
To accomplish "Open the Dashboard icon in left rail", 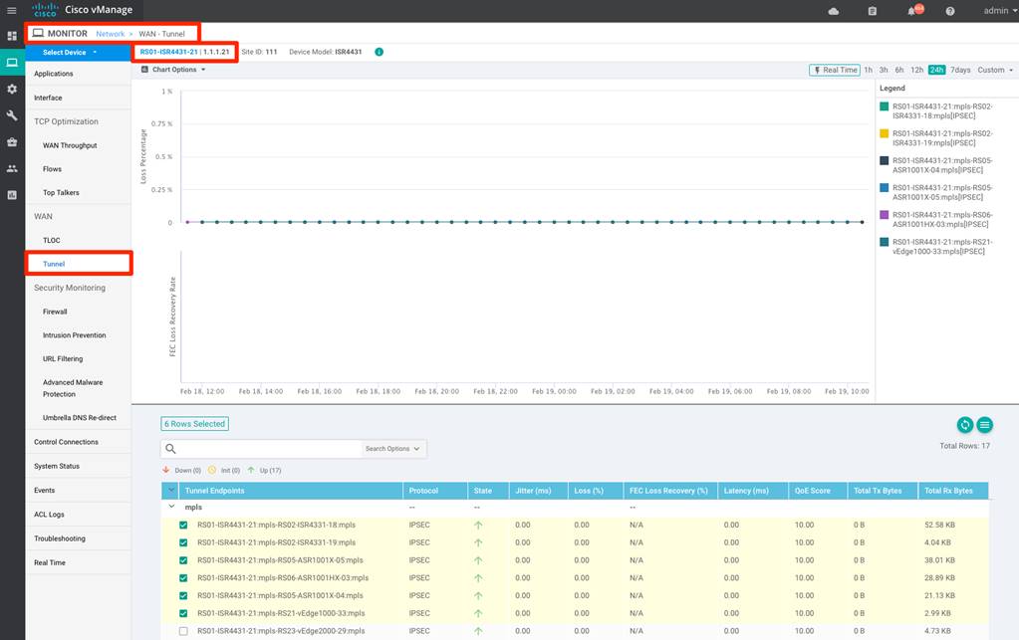I will tap(12, 36).
